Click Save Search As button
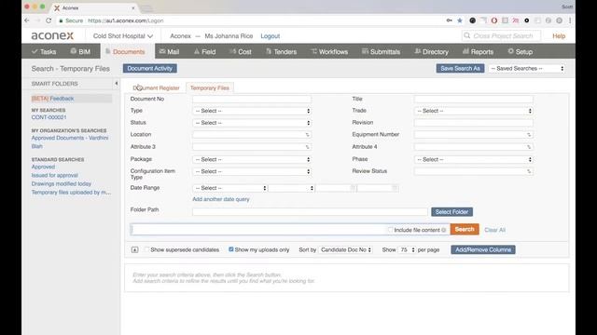597x335 pixels. pos(460,68)
